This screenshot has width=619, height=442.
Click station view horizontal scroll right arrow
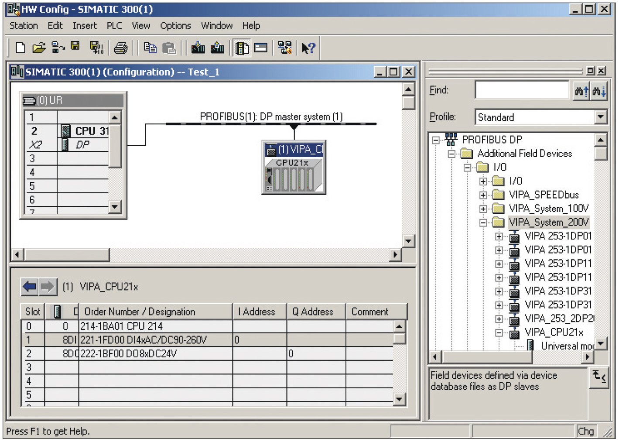(395, 254)
